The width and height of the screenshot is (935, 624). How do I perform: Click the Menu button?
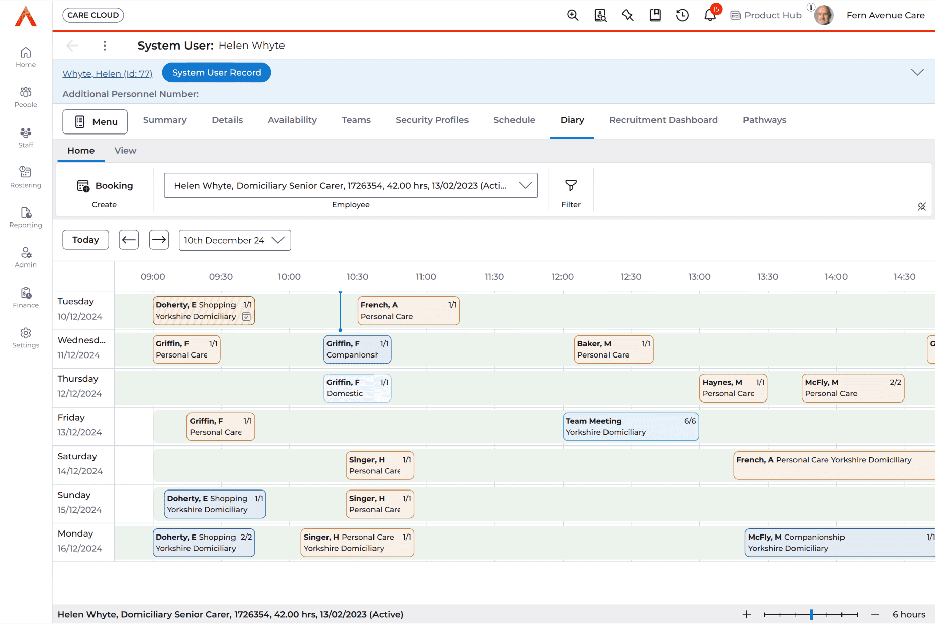click(95, 122)
